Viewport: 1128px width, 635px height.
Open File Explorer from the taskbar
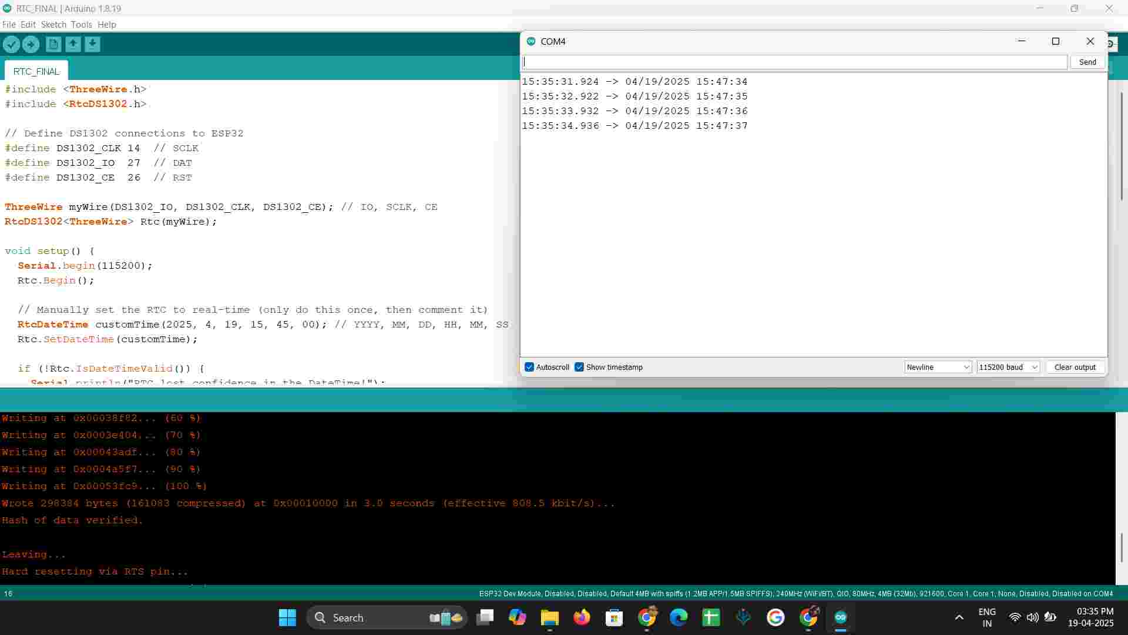point(549,617)
